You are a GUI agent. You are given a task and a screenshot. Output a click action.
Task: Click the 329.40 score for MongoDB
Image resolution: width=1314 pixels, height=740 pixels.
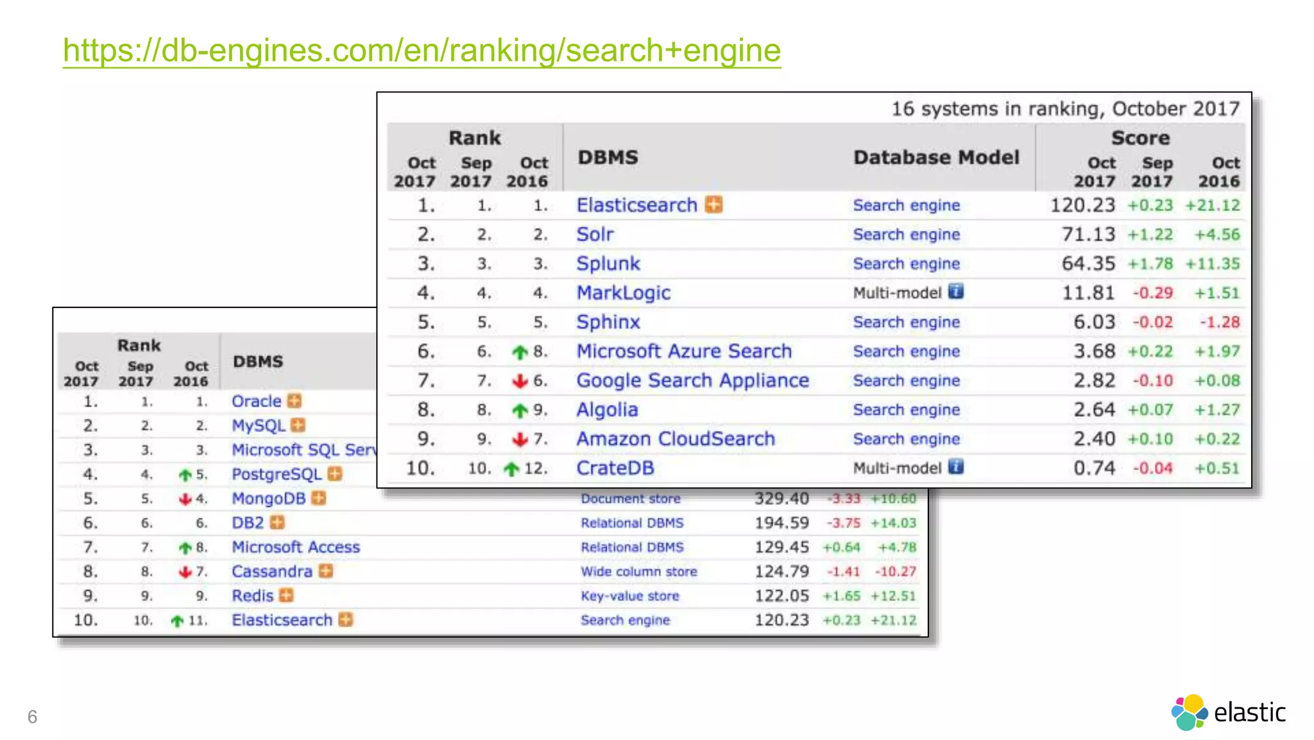click(781, 499)
